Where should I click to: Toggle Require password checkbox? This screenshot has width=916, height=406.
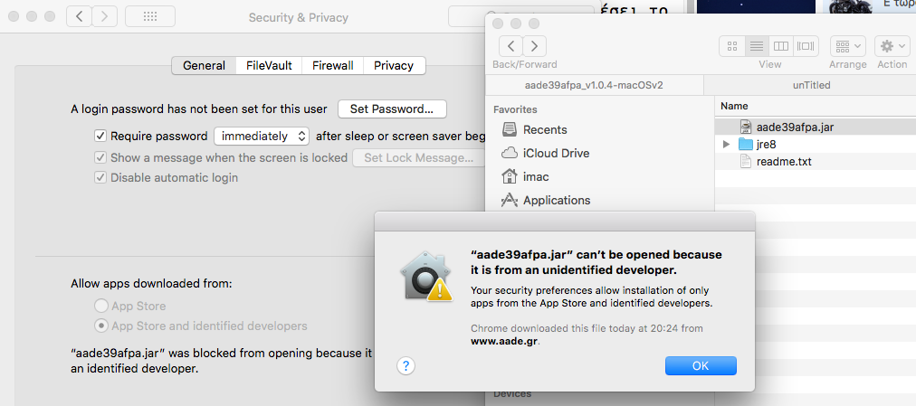(x=100, y=136)
